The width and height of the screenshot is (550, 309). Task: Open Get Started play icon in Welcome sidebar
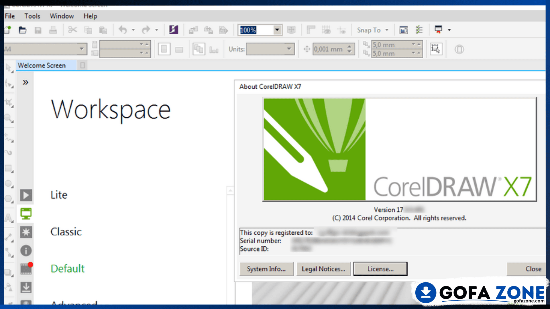tap(26, 195)
